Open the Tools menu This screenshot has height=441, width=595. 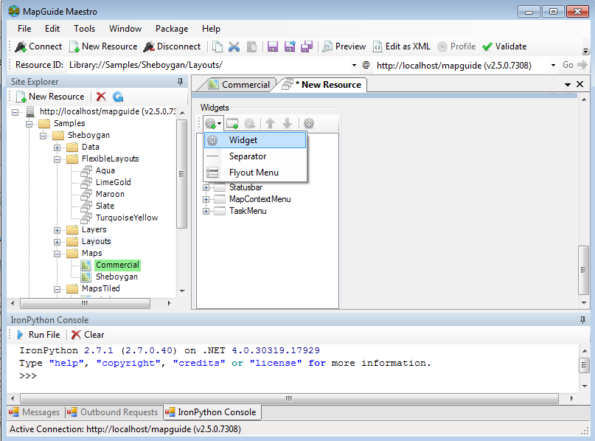click(x=84, y=29)
